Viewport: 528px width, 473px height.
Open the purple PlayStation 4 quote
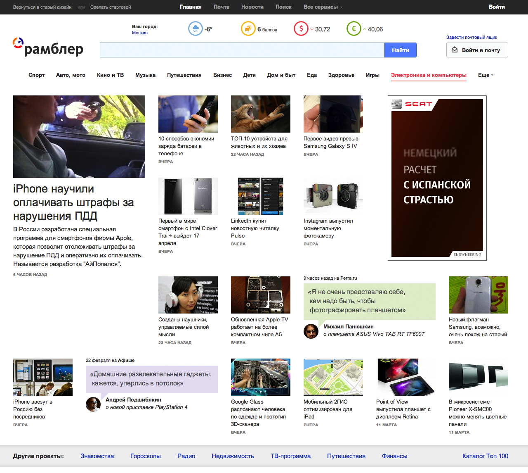pyautogui.click(x=152, y=379)
